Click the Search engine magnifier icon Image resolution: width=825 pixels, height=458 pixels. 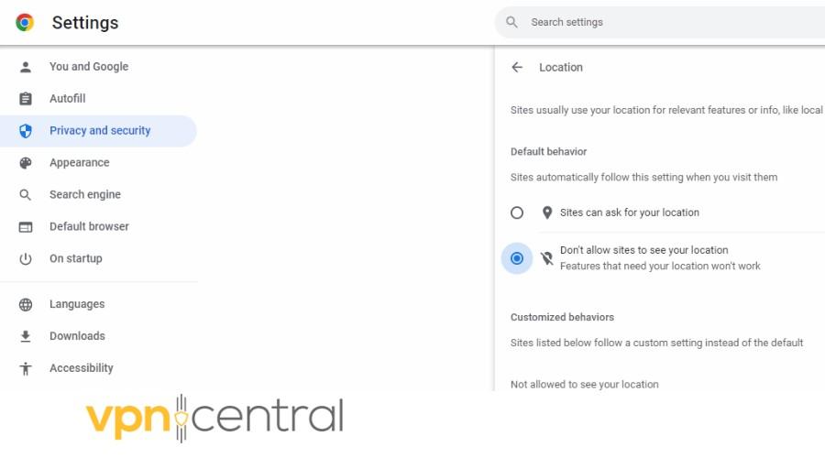26,195
